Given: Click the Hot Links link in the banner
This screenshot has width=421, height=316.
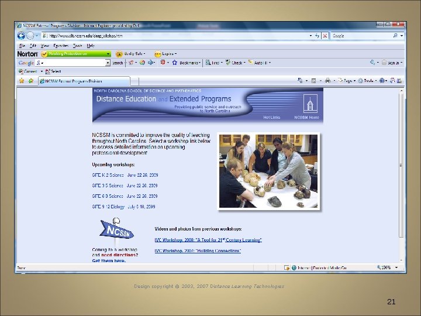Looking at the screenshot, I should [271, 118].
